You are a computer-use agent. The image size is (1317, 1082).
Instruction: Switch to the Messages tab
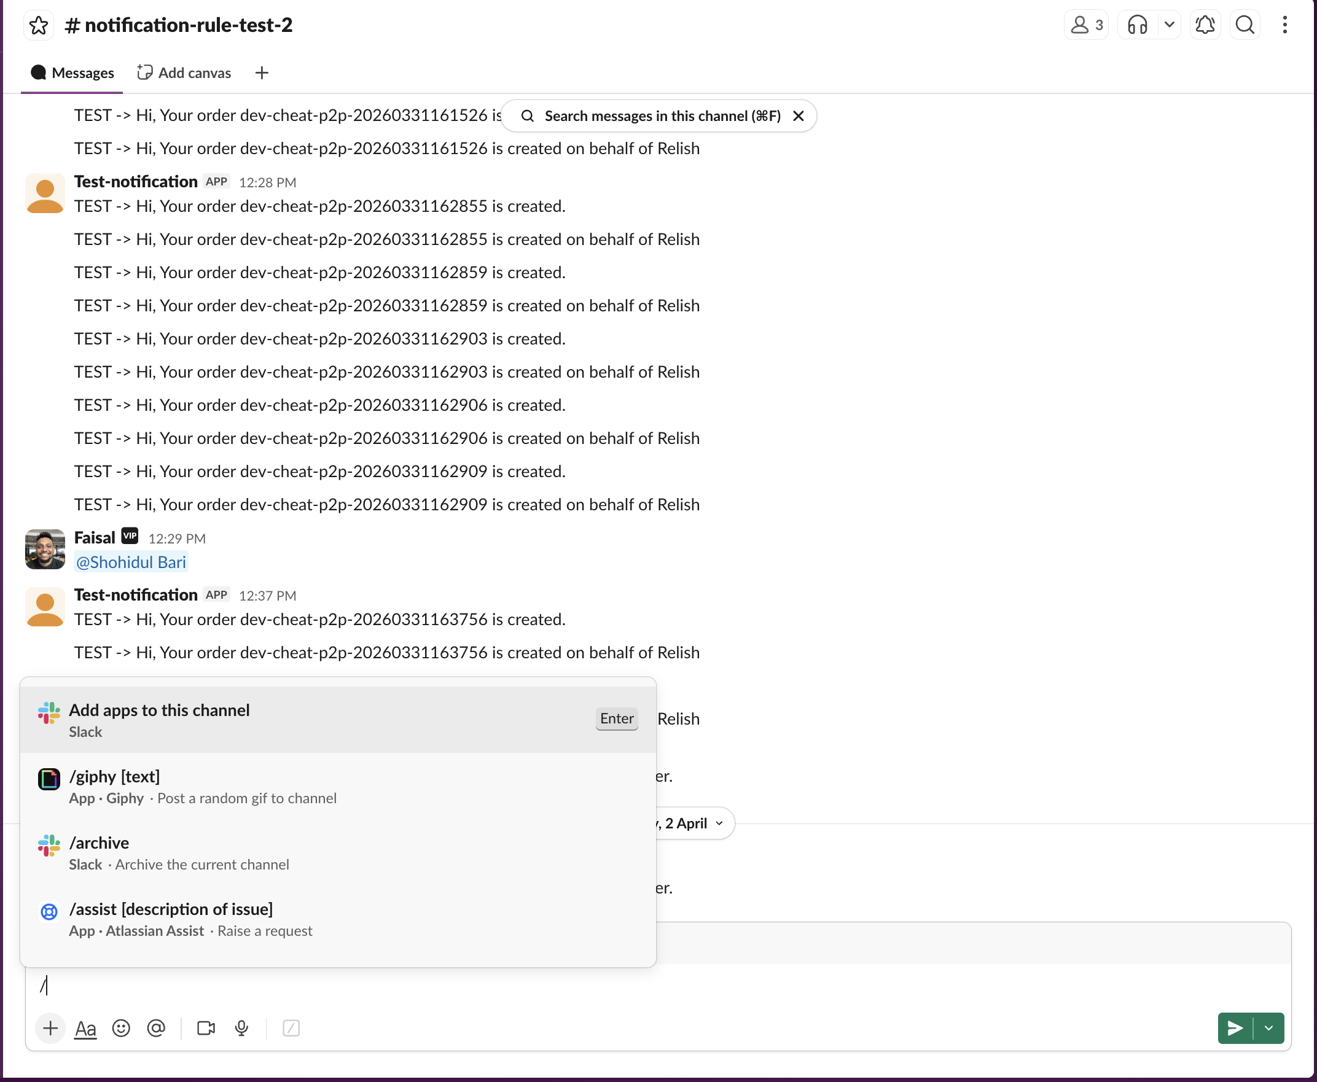[72, 73]
